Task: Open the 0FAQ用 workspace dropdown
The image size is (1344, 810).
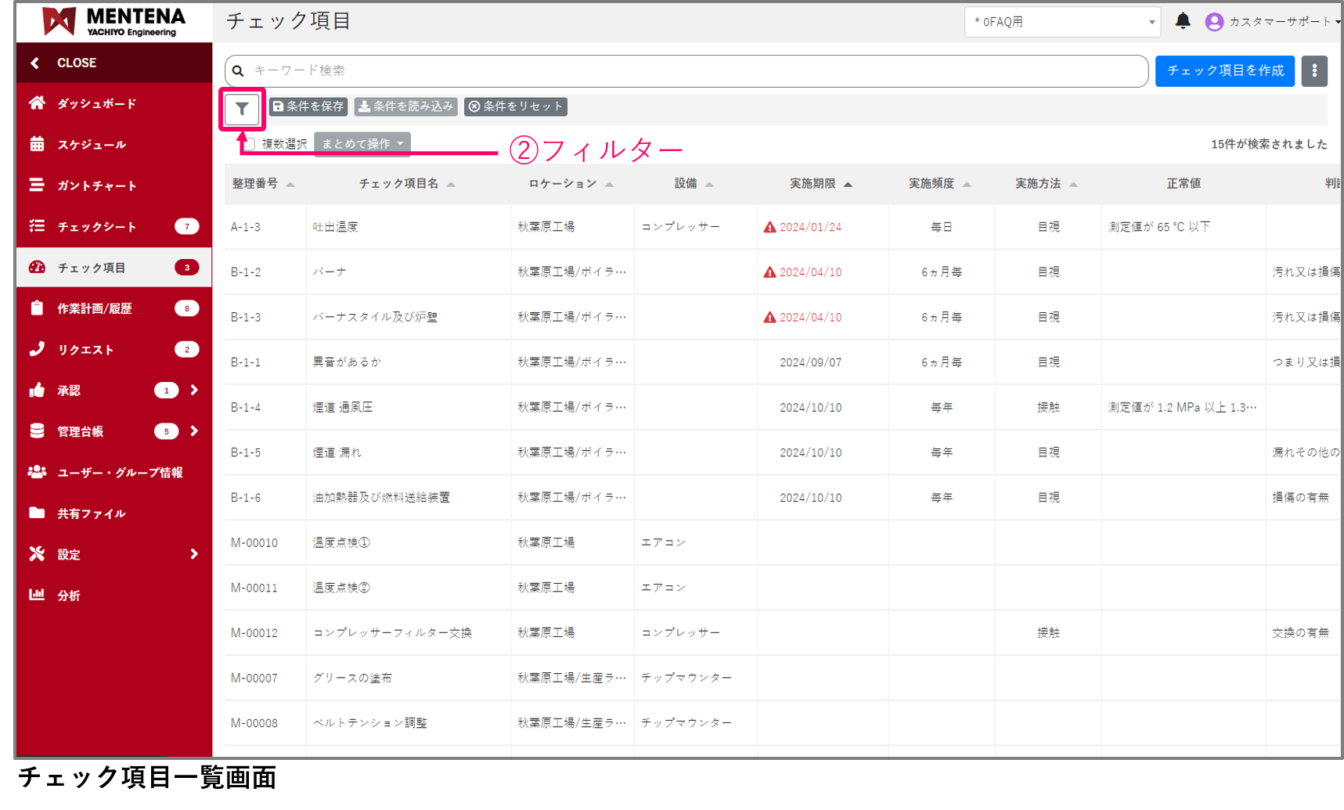Action: coord(1061,22)
